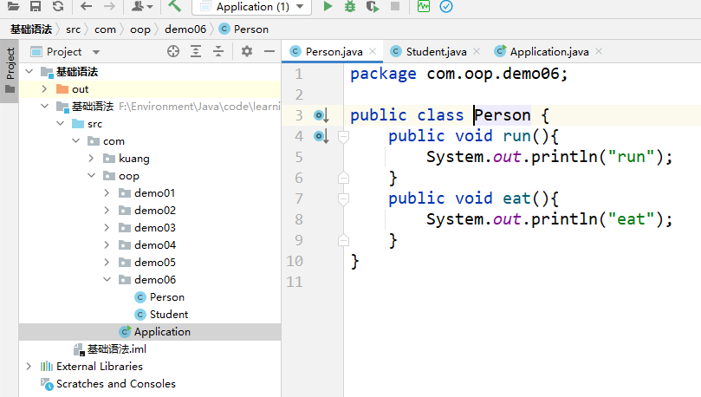The width and height of the screenshot is (701, 397).
Task: Run with Coverage shield icon
Action: coord(372,6)
